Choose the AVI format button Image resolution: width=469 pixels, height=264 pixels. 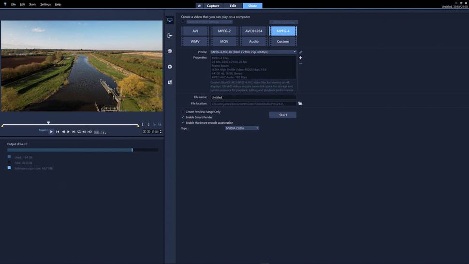pyautogui.click(x=195, y=31)
